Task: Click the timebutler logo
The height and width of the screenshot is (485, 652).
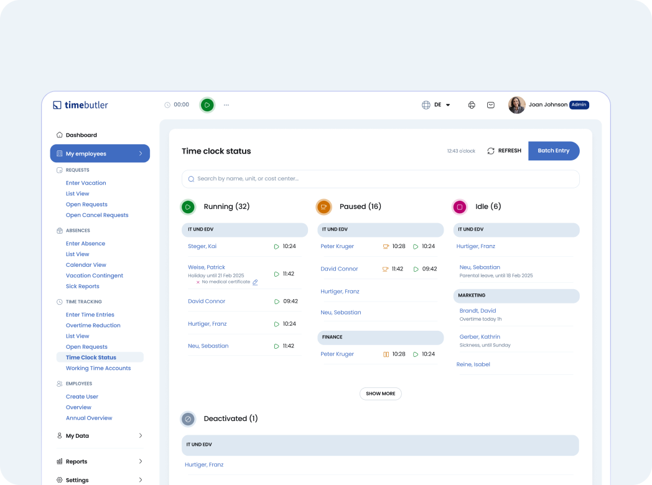Action: click(81, 105)
